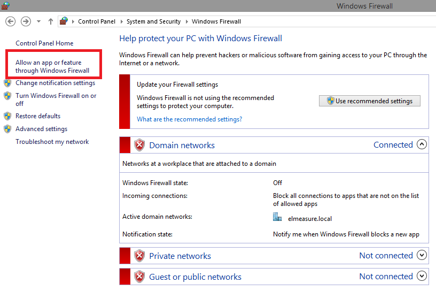Select System and Security breadcrumb
This screenshot has width=436, height=291.
coord(153,21)
